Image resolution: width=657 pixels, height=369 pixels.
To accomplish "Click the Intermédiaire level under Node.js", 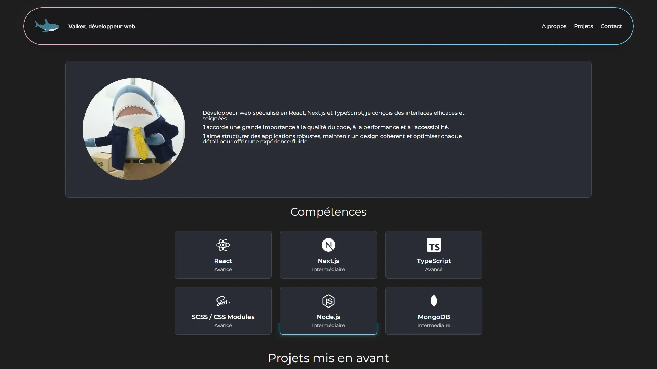I will pyautogui.click(x=328, y=325).
